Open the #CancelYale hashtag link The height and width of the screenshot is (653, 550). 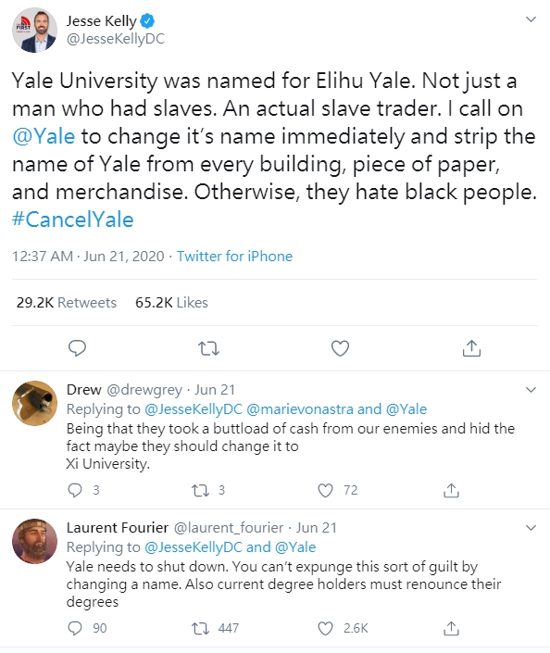coord(73,220)
